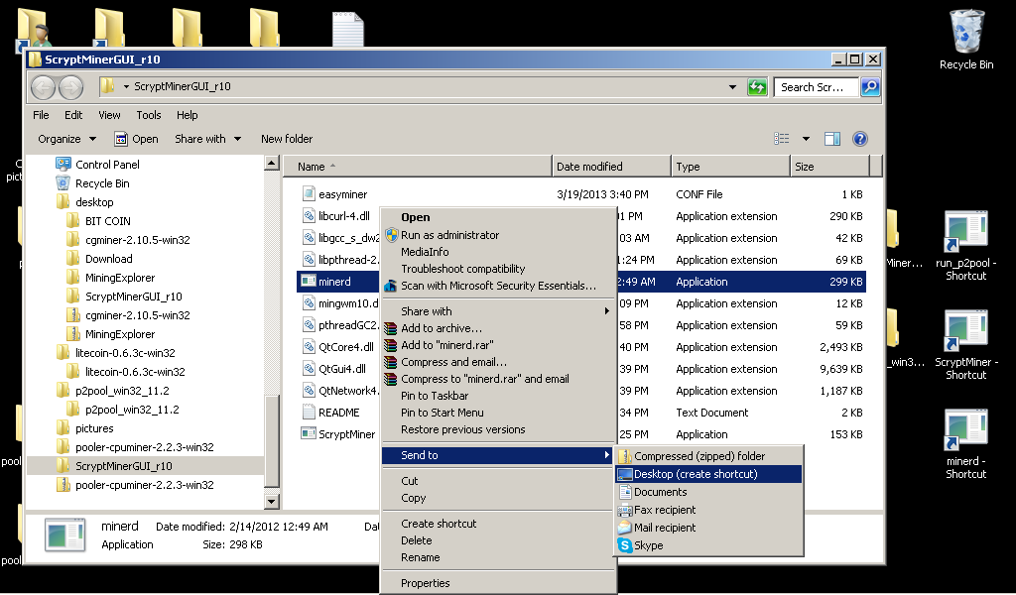Select BIT COIN folder in tree
Image resolution: width=1016 pixels, height=595 pixels.
tap(107, 221)
